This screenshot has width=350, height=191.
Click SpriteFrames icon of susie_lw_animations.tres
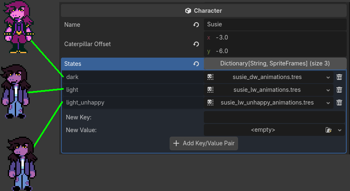tap(210, 90)
